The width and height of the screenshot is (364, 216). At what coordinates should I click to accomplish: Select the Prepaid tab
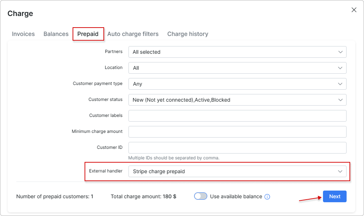coord(88,34)
